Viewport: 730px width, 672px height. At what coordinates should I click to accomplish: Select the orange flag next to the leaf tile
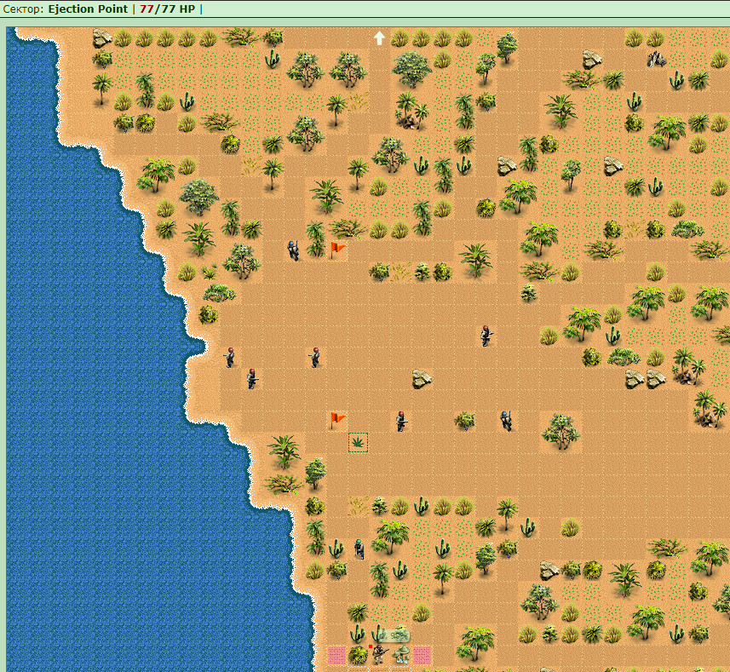(337, 420)
